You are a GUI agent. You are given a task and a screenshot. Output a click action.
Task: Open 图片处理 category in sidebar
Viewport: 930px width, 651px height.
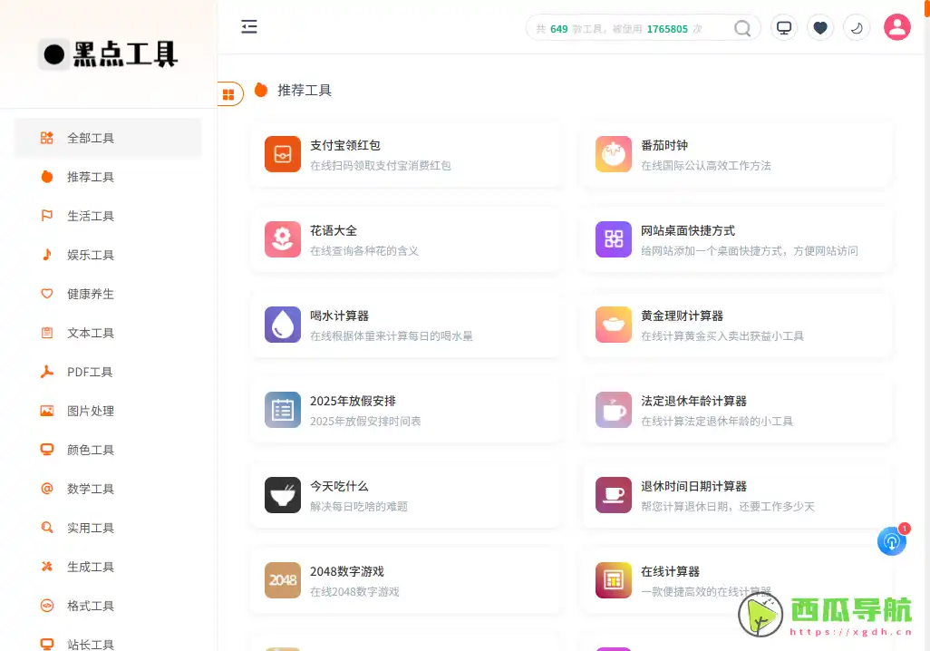pos(108,411)
